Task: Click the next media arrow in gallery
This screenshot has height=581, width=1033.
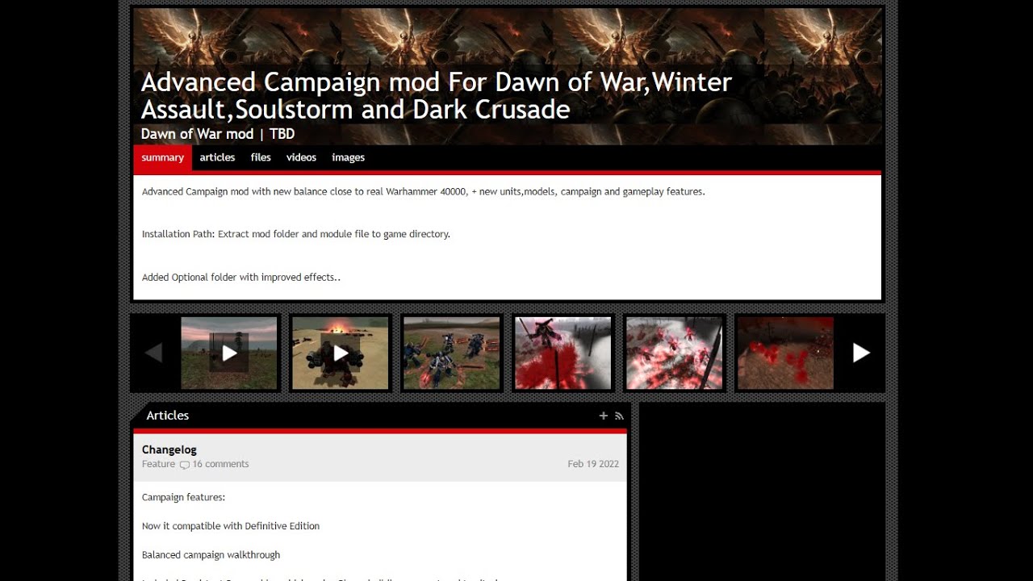Action: pos(861,353)
